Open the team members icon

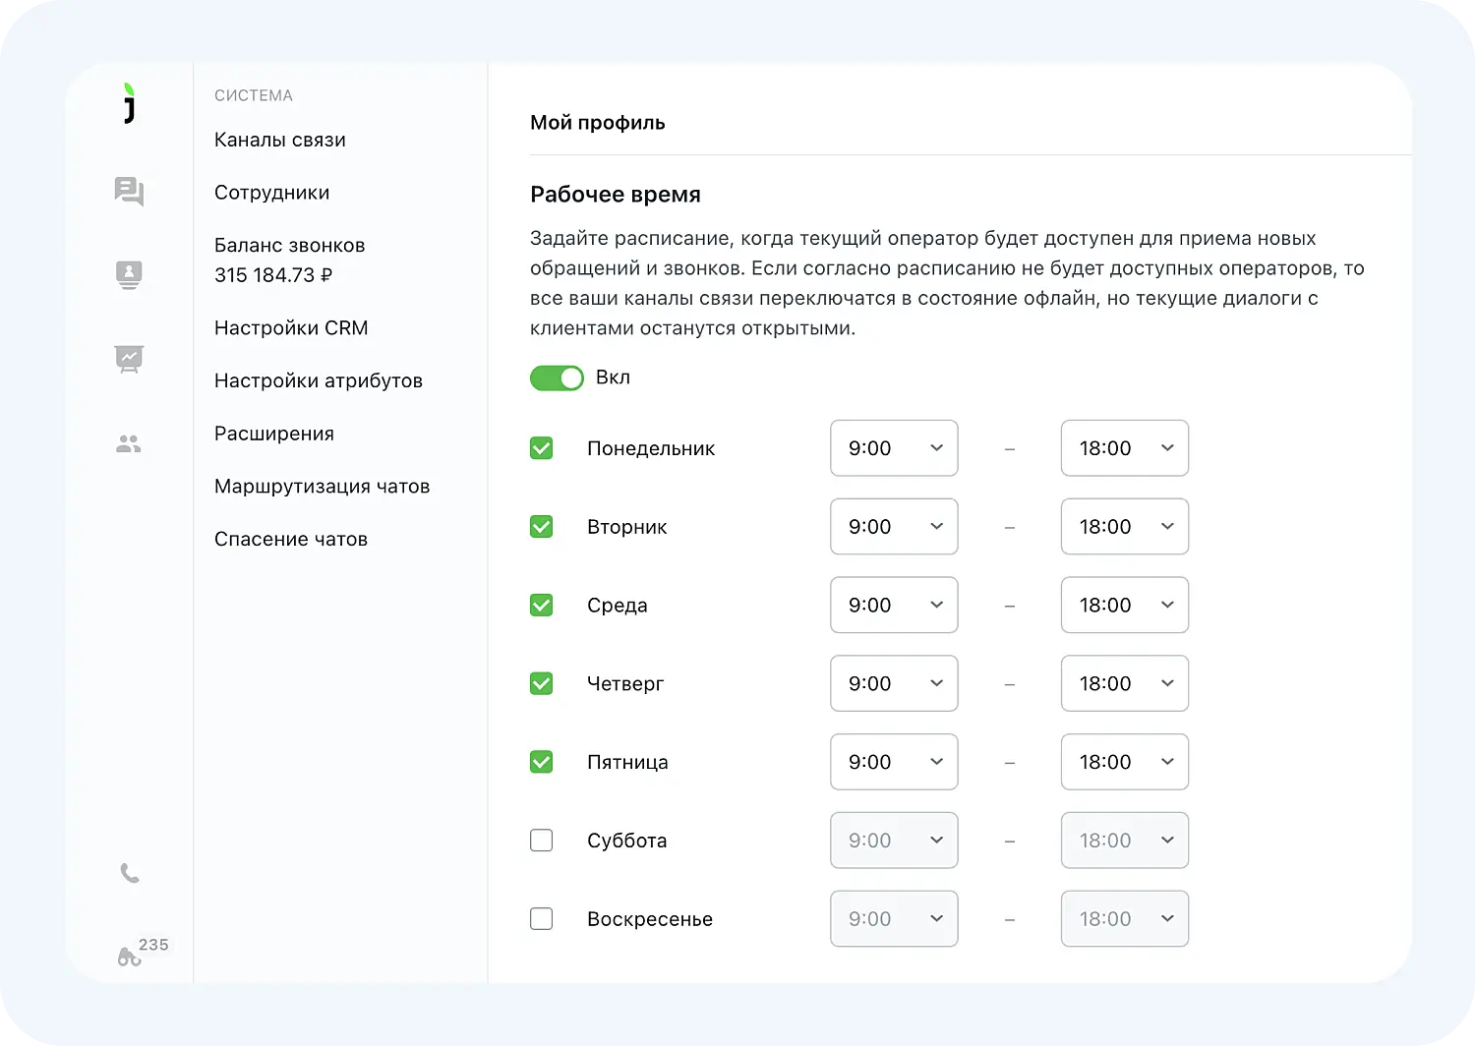tap(129, 444)
